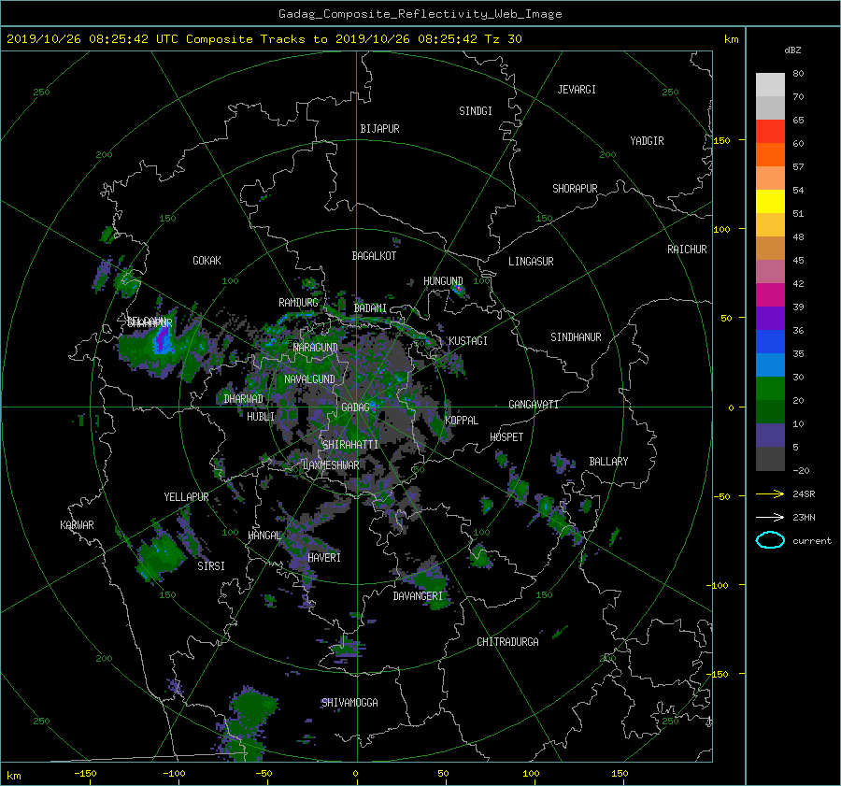The height and width of the screenshot is (786, 841).
Task: Click the white 23MN arrow legend icon
Action: pos(770,517)
